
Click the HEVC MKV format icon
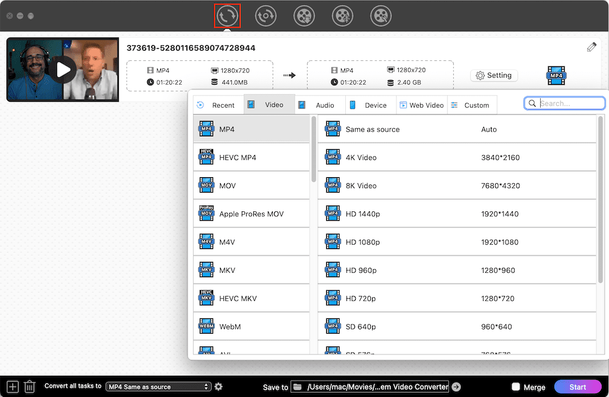pos(206,298)
